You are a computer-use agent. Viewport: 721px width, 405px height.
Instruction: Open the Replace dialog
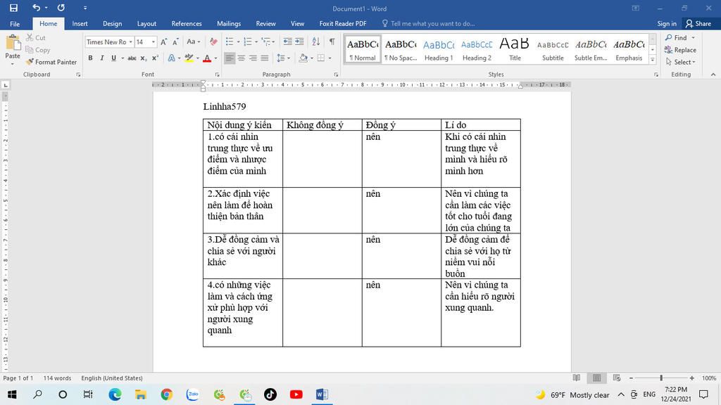click(x=681, y=50)
